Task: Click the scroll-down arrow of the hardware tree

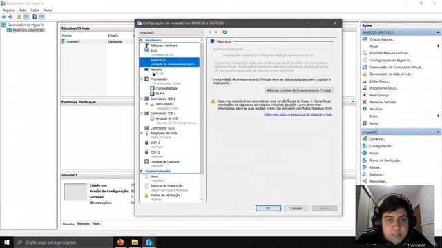Action: point(202,200)
